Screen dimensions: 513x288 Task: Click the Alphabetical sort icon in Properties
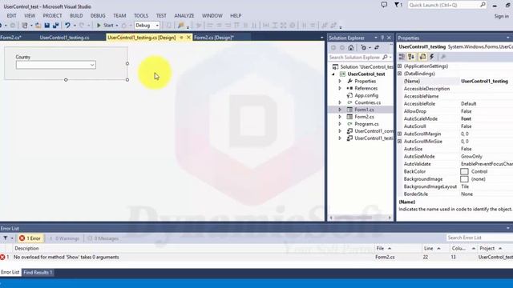[411, 57]
